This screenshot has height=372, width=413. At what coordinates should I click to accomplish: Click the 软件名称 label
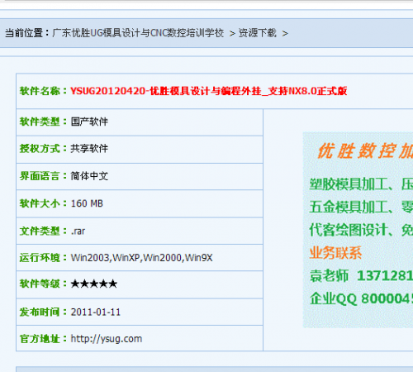[43, 91]
